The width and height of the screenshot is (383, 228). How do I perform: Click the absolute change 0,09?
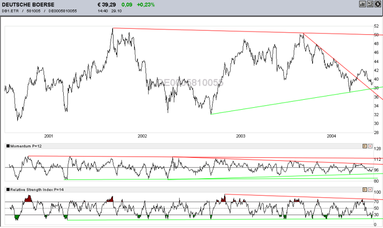(x=127, y=5)
